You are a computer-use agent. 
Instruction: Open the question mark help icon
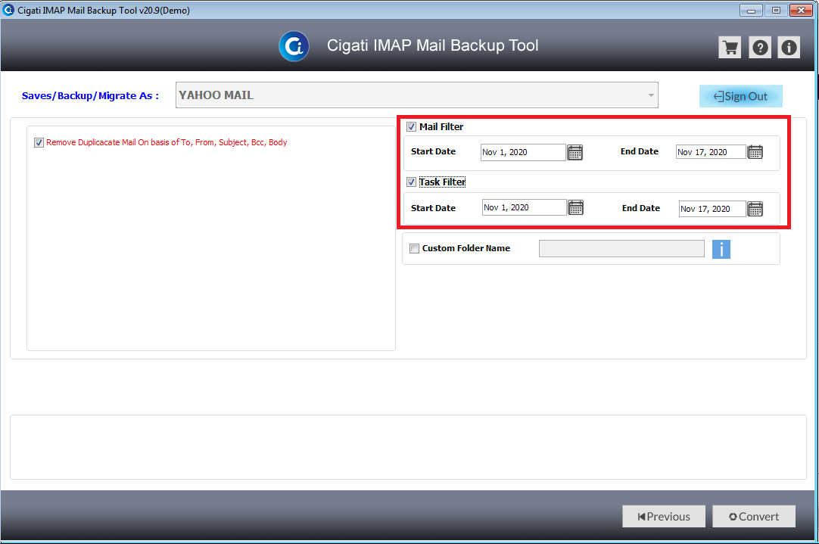click(760, 48)
